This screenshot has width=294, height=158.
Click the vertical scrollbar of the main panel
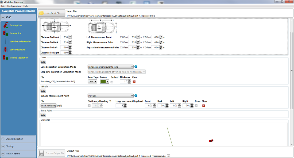292,70
